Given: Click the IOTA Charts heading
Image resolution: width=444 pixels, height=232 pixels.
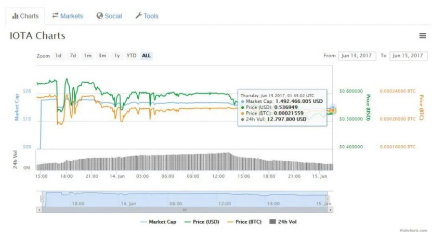Looking at the screenshot, I should (x=37, y=36).
